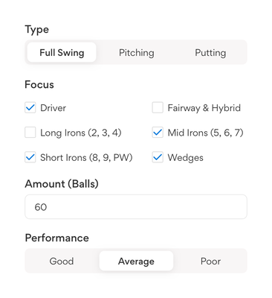The height and width of the screenshot is (298, 272).
Task: Switch to the Putting type
Action: click(210, 52)
